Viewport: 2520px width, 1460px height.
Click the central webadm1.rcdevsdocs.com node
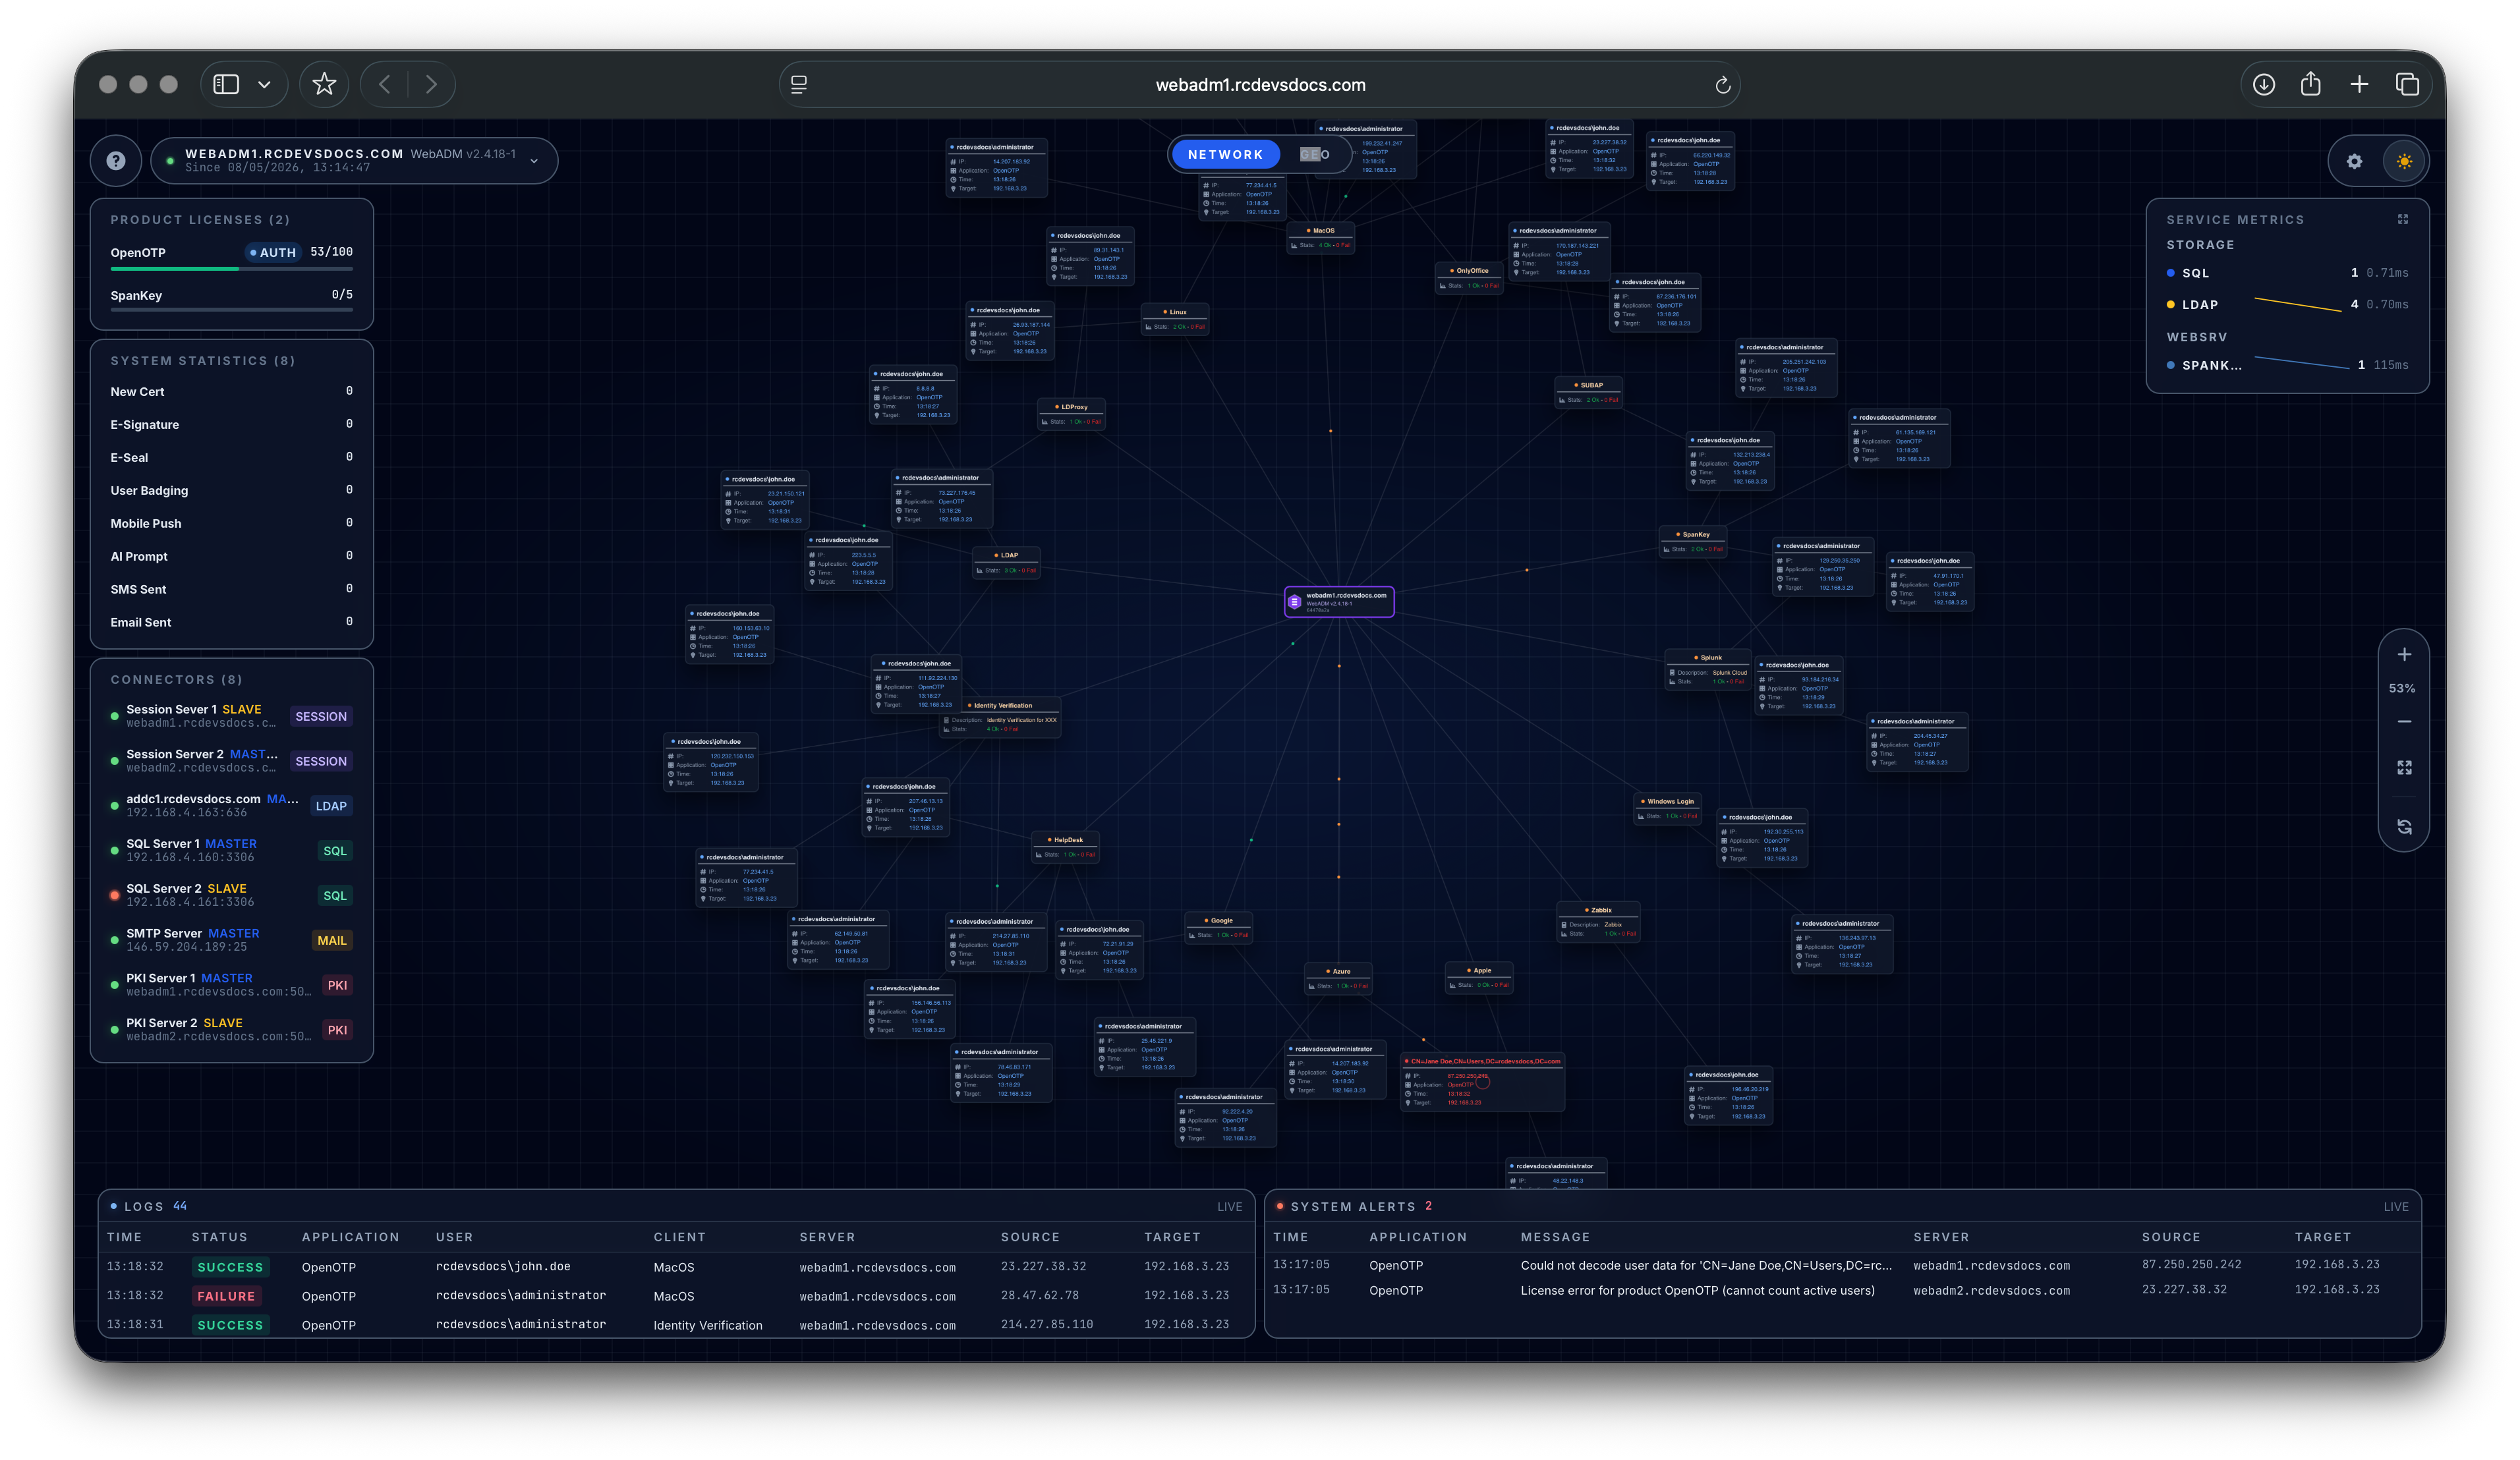coord(1339,601)
